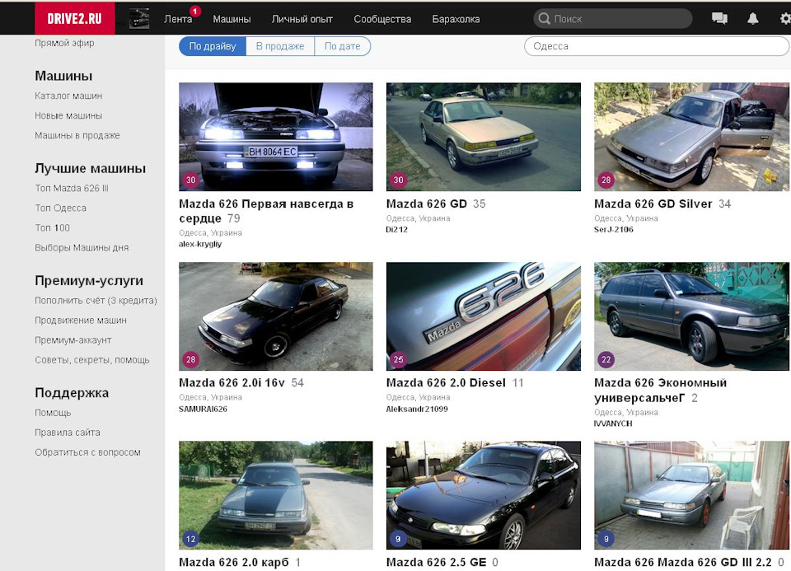791x571 pixels.
Task: Open the Mazda 626 GD Silver photo
Action: (691, 137)
